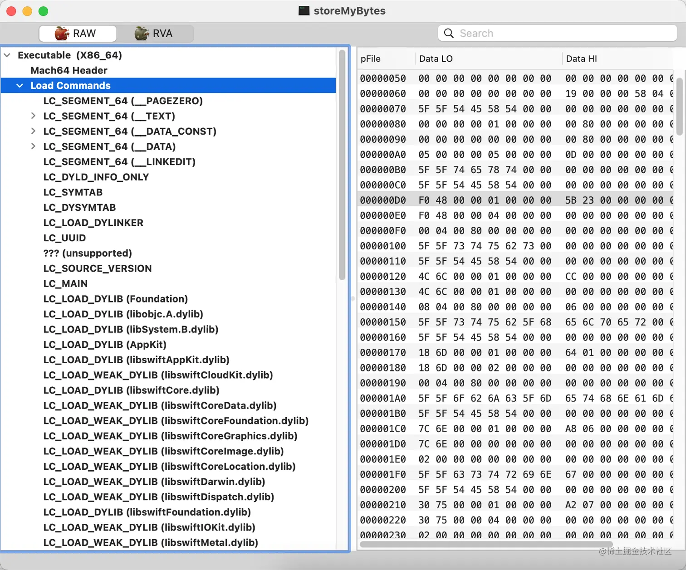Select hex row at offset 00000050
Screen dimensions: 686x570
(516, 78)
